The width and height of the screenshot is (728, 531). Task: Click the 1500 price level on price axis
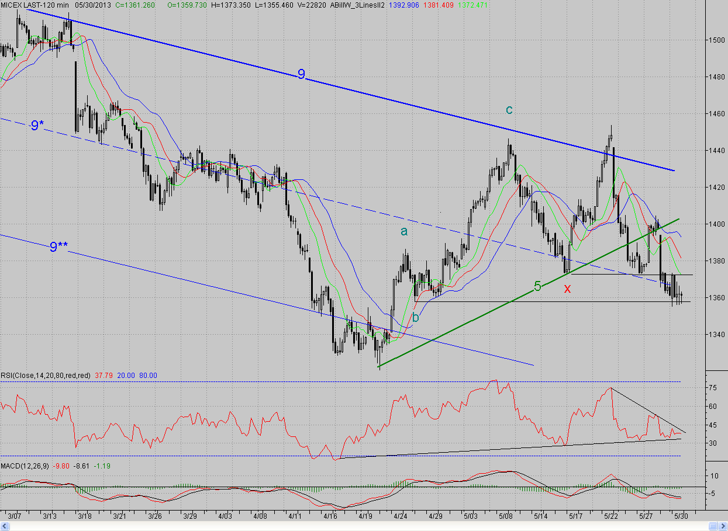(x=714, y=40)
